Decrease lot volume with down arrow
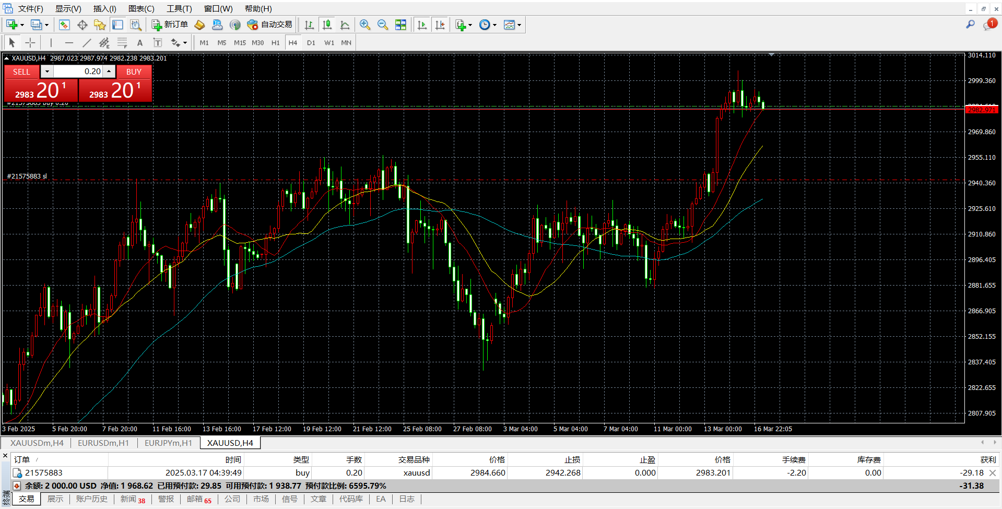Image resolution: width=1002 pixels, height=509 pixels. 47,72
